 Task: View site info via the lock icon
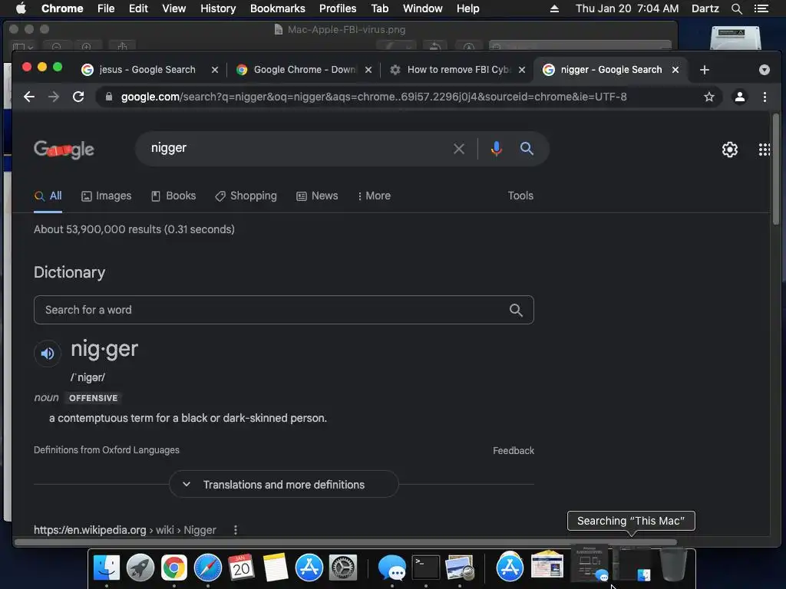click(x=109, y=97)
